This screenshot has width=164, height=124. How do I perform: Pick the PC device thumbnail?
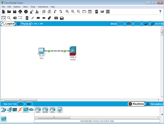coord(60,110)
